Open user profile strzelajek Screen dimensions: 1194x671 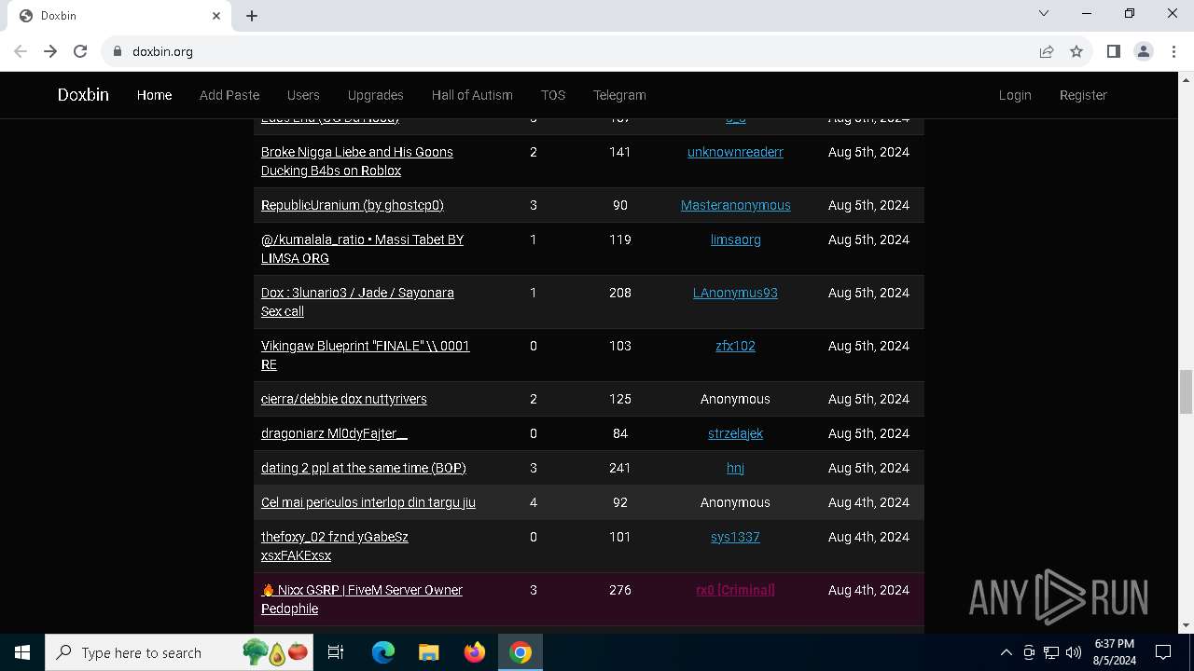click(x=735, y=433)
